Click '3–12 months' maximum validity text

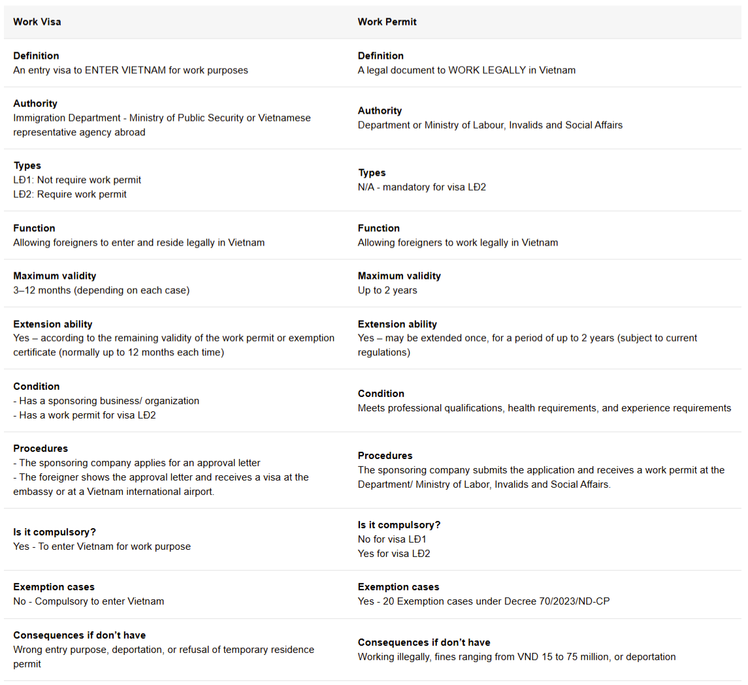101,290
